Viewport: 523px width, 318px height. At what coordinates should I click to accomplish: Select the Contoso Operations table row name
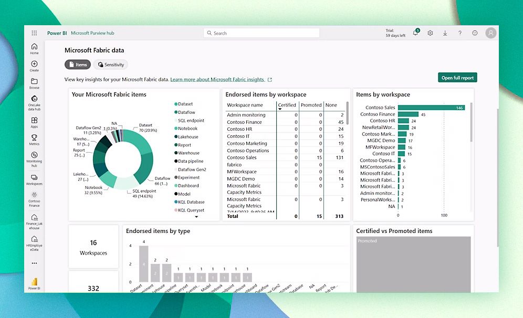tap(248, 151)
